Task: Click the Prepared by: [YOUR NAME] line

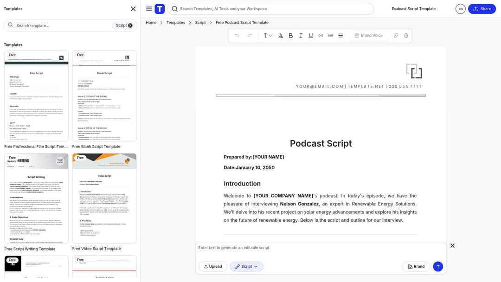Action: (x=254, y=157)
